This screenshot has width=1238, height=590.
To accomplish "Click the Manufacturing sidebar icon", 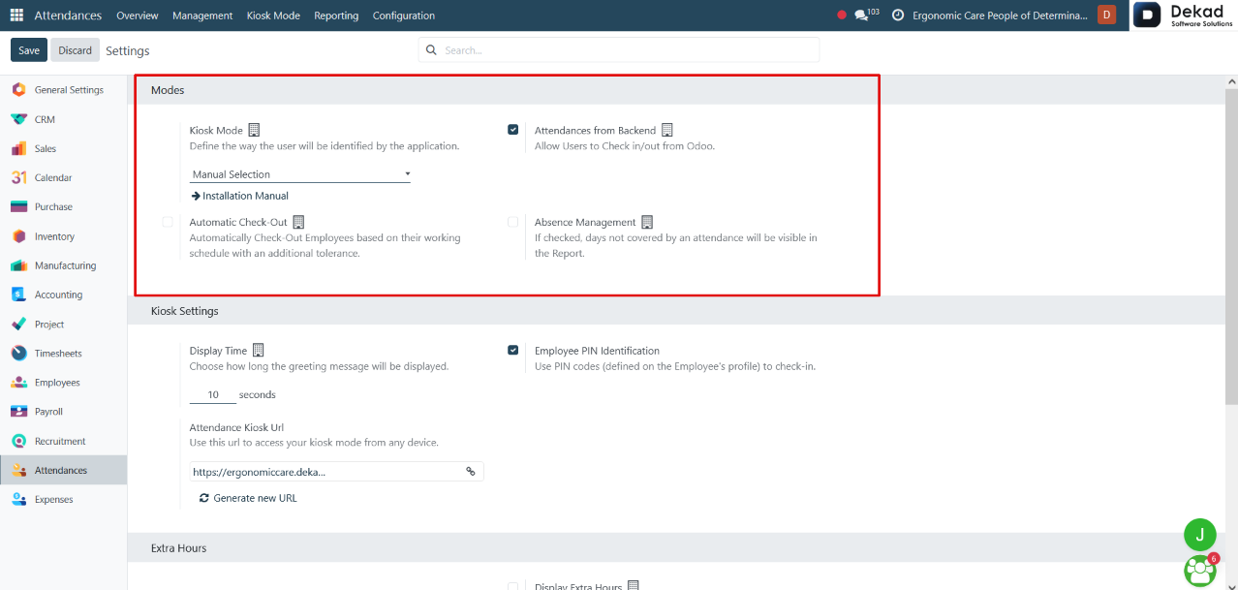I will pos(18,265).
